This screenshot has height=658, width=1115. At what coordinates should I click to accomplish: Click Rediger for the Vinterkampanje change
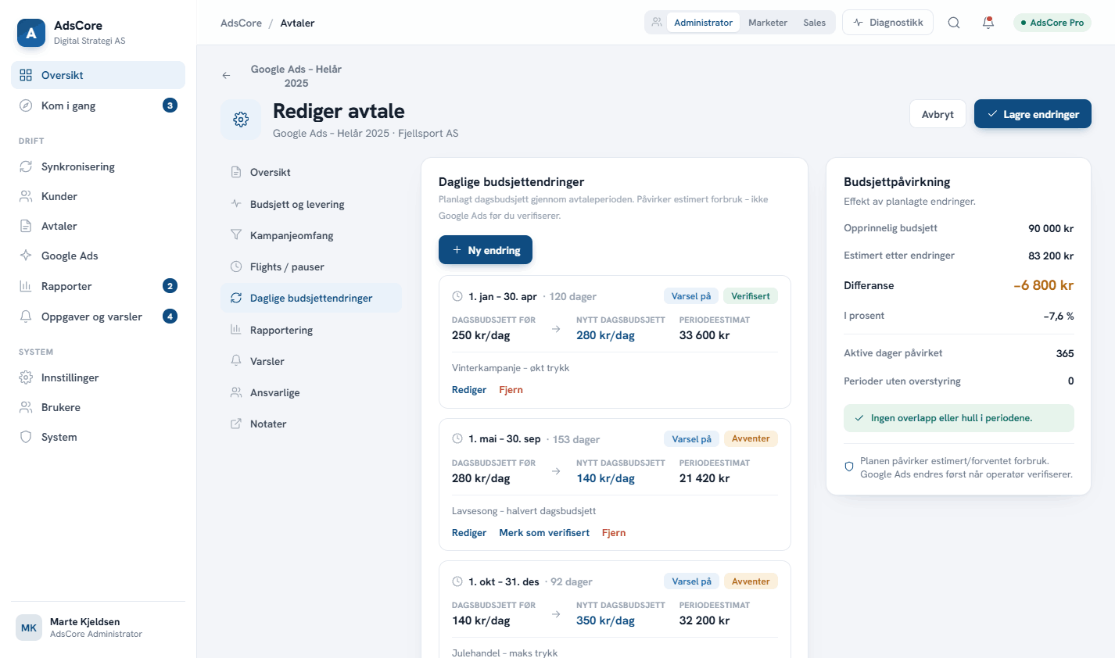[x=469, y=390]
